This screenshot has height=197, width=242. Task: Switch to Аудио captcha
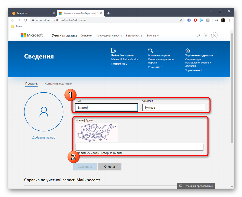[89, 120]
